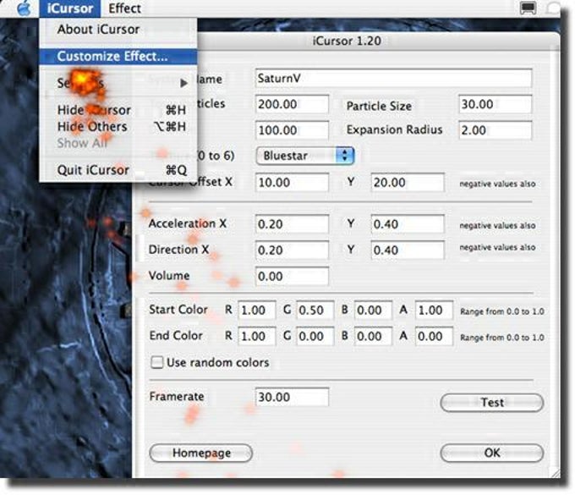575x495 pixels.
Task: Click the Expansion Radius field
Action: click(495, 130)
